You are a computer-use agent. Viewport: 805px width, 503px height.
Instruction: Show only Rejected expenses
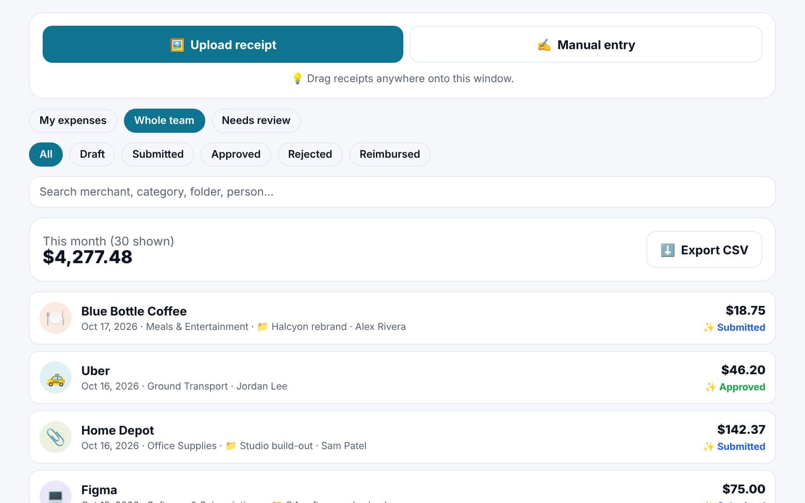pos(310,154)
